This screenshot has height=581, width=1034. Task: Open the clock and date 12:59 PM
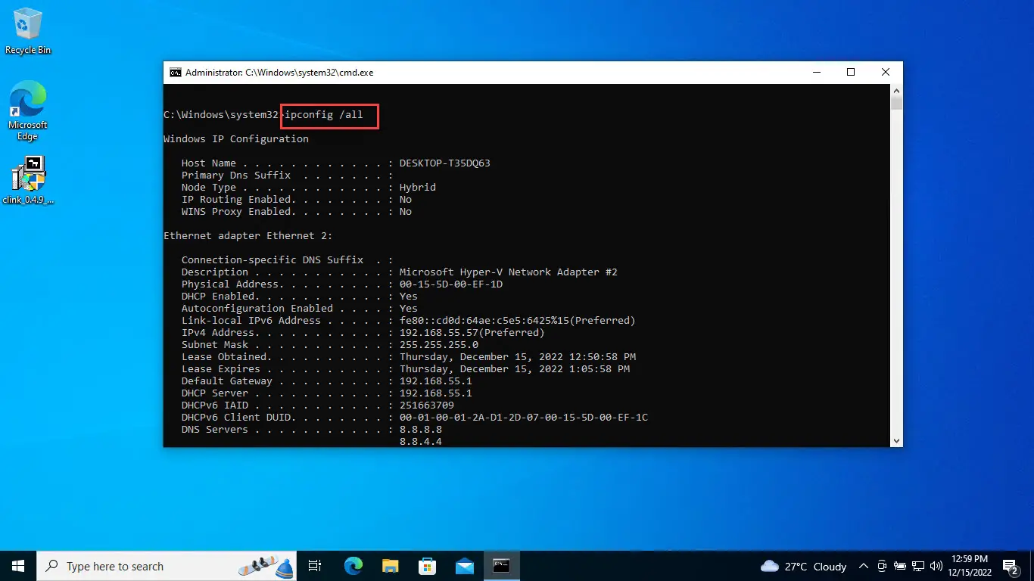[971, 566]
